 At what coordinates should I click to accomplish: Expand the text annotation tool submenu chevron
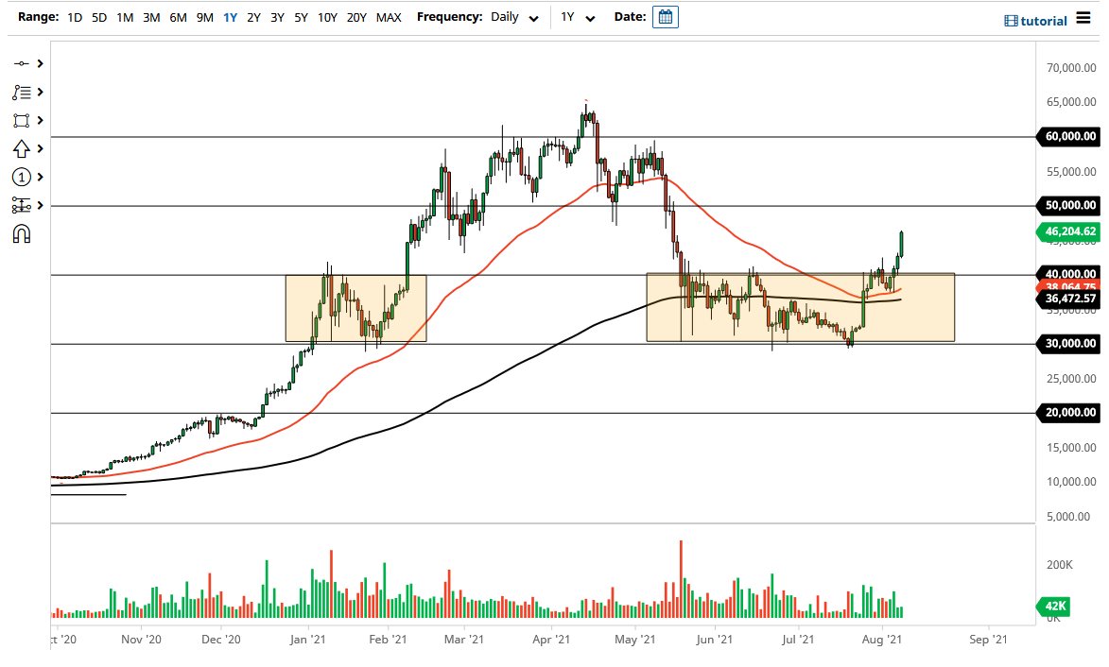coord(41,92)
